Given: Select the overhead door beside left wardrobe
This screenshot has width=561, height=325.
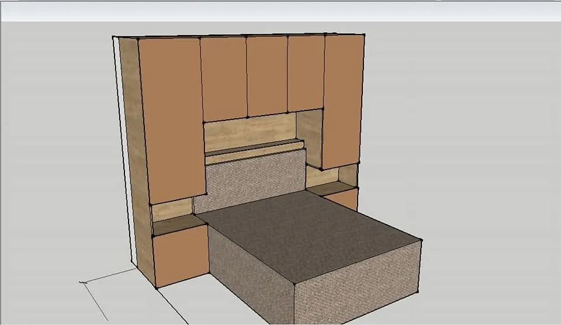Looking at the screenshot, I should (x=224, y=79).
